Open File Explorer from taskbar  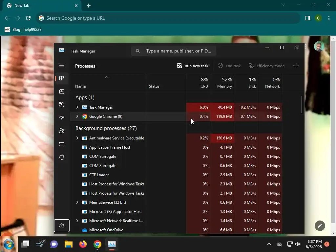coord(69,244)
